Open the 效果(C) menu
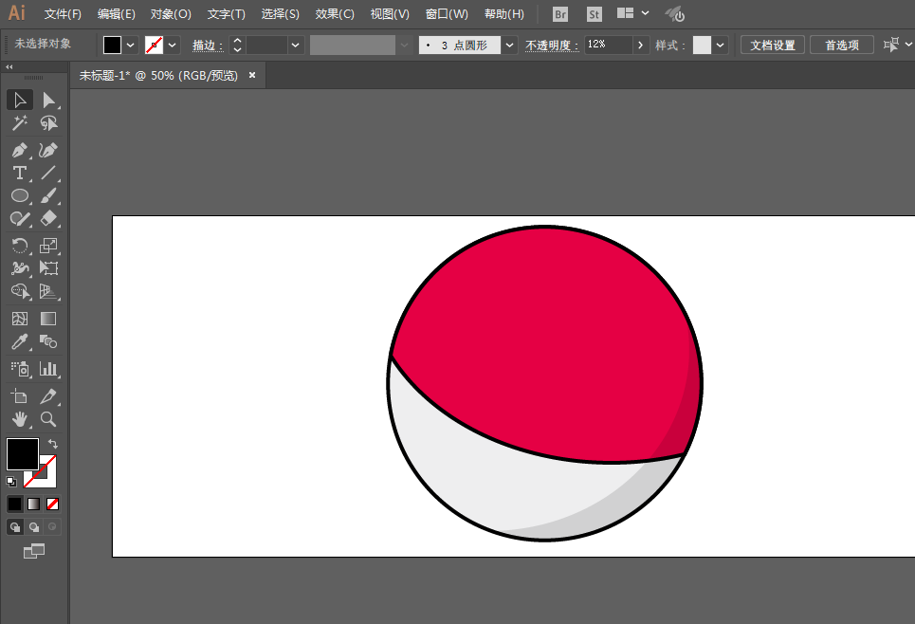Screen dimensions: 915x624 pyautogui.click(x=335, y=14)
